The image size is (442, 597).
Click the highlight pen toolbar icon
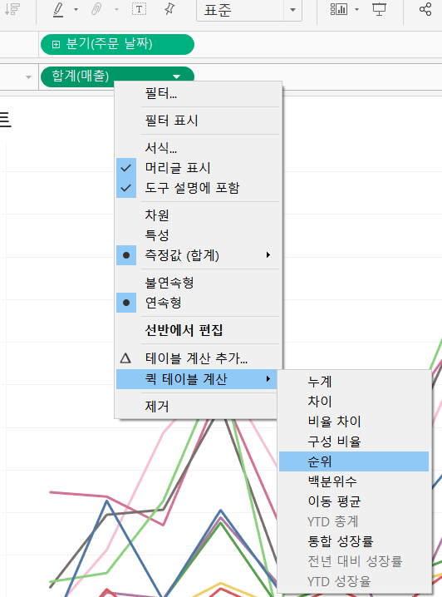(x=58, y=9)
